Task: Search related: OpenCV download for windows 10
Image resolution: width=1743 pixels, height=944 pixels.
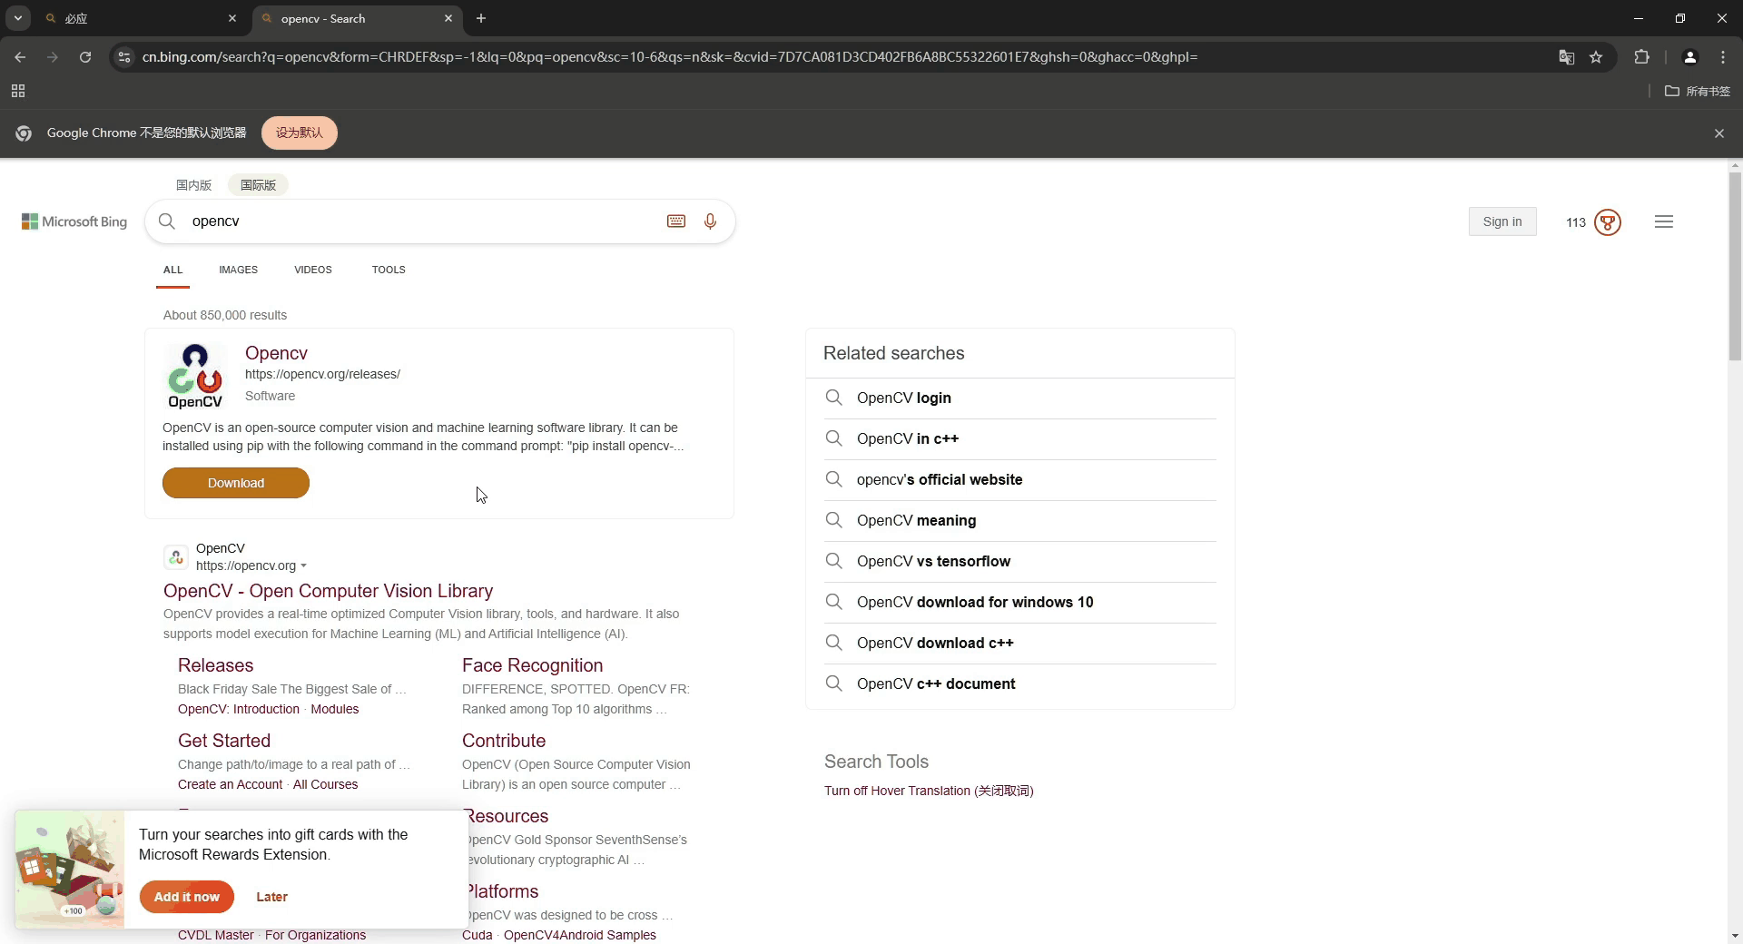Action: coord(975,602)
